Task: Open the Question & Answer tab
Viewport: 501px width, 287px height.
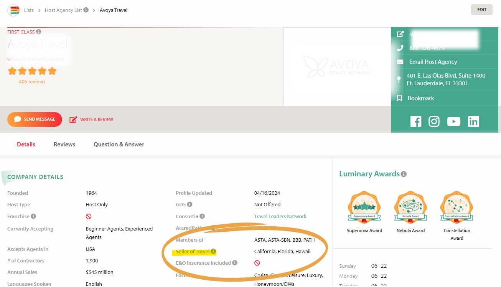Action: (x=119, y=144)
